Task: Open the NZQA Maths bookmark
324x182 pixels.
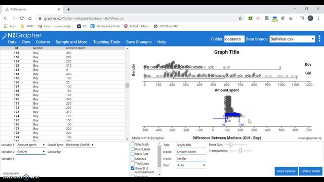Action: click(137, 26)
